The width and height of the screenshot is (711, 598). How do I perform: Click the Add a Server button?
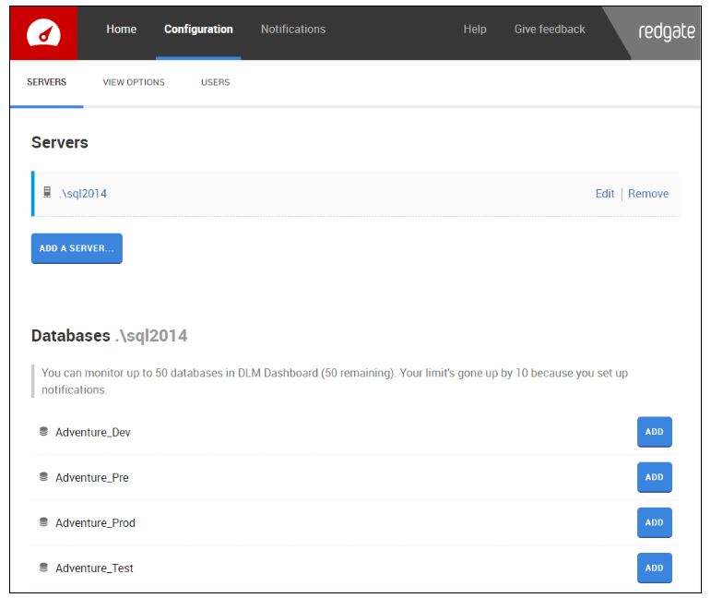77,248
